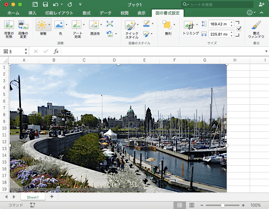Click the 背景の削除 (Remove Background) icon
Image resolution: width=269 pixels, height=209 pixels.
click(9, 25)
